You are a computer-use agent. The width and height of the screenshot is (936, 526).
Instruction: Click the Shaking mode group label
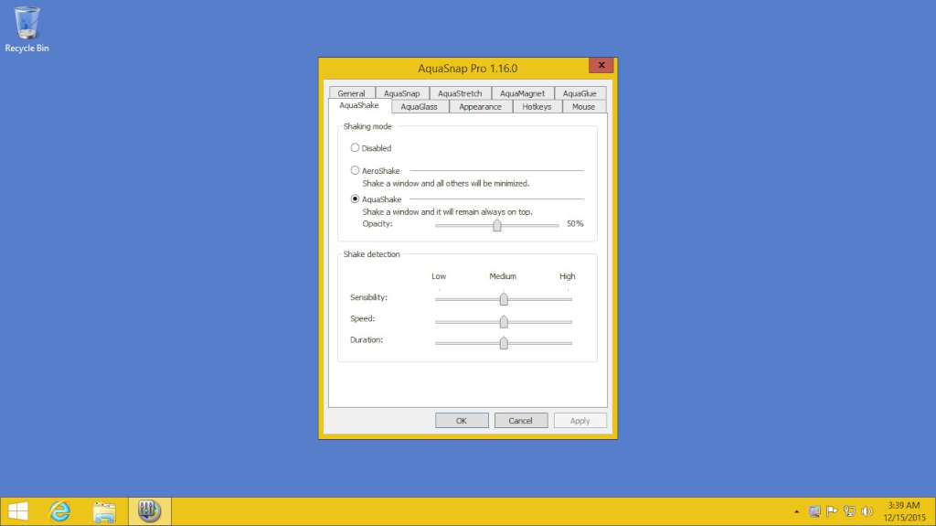[x=367, y=126]
